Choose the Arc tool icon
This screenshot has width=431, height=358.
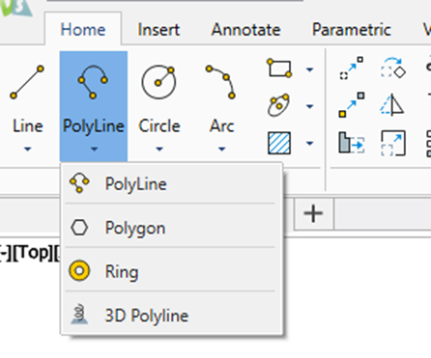(221, 82)
